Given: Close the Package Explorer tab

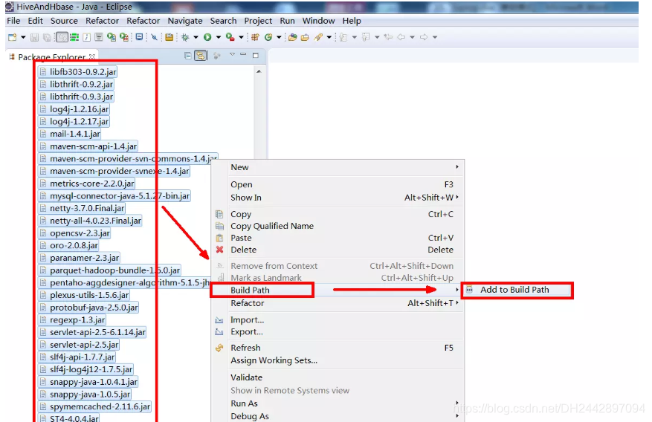Looking at the screenshot, I should pyautogui.click(x=92, y=56).
